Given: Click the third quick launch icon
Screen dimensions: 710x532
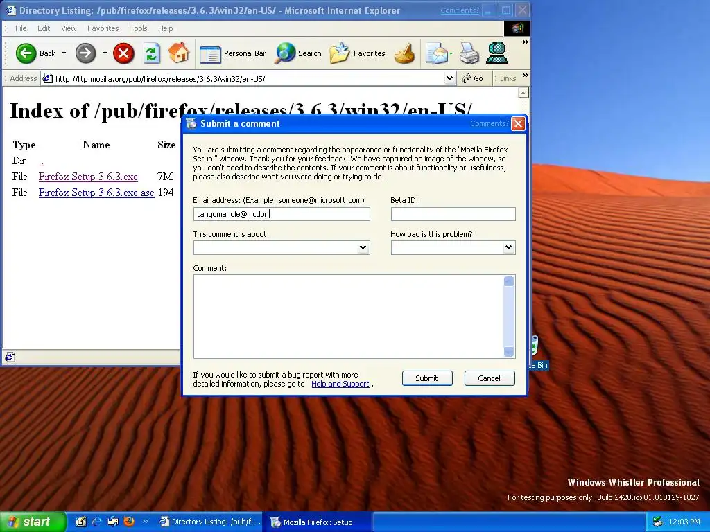Looking at the screenshot, I should pyautogui.click(x=113, y=522).
